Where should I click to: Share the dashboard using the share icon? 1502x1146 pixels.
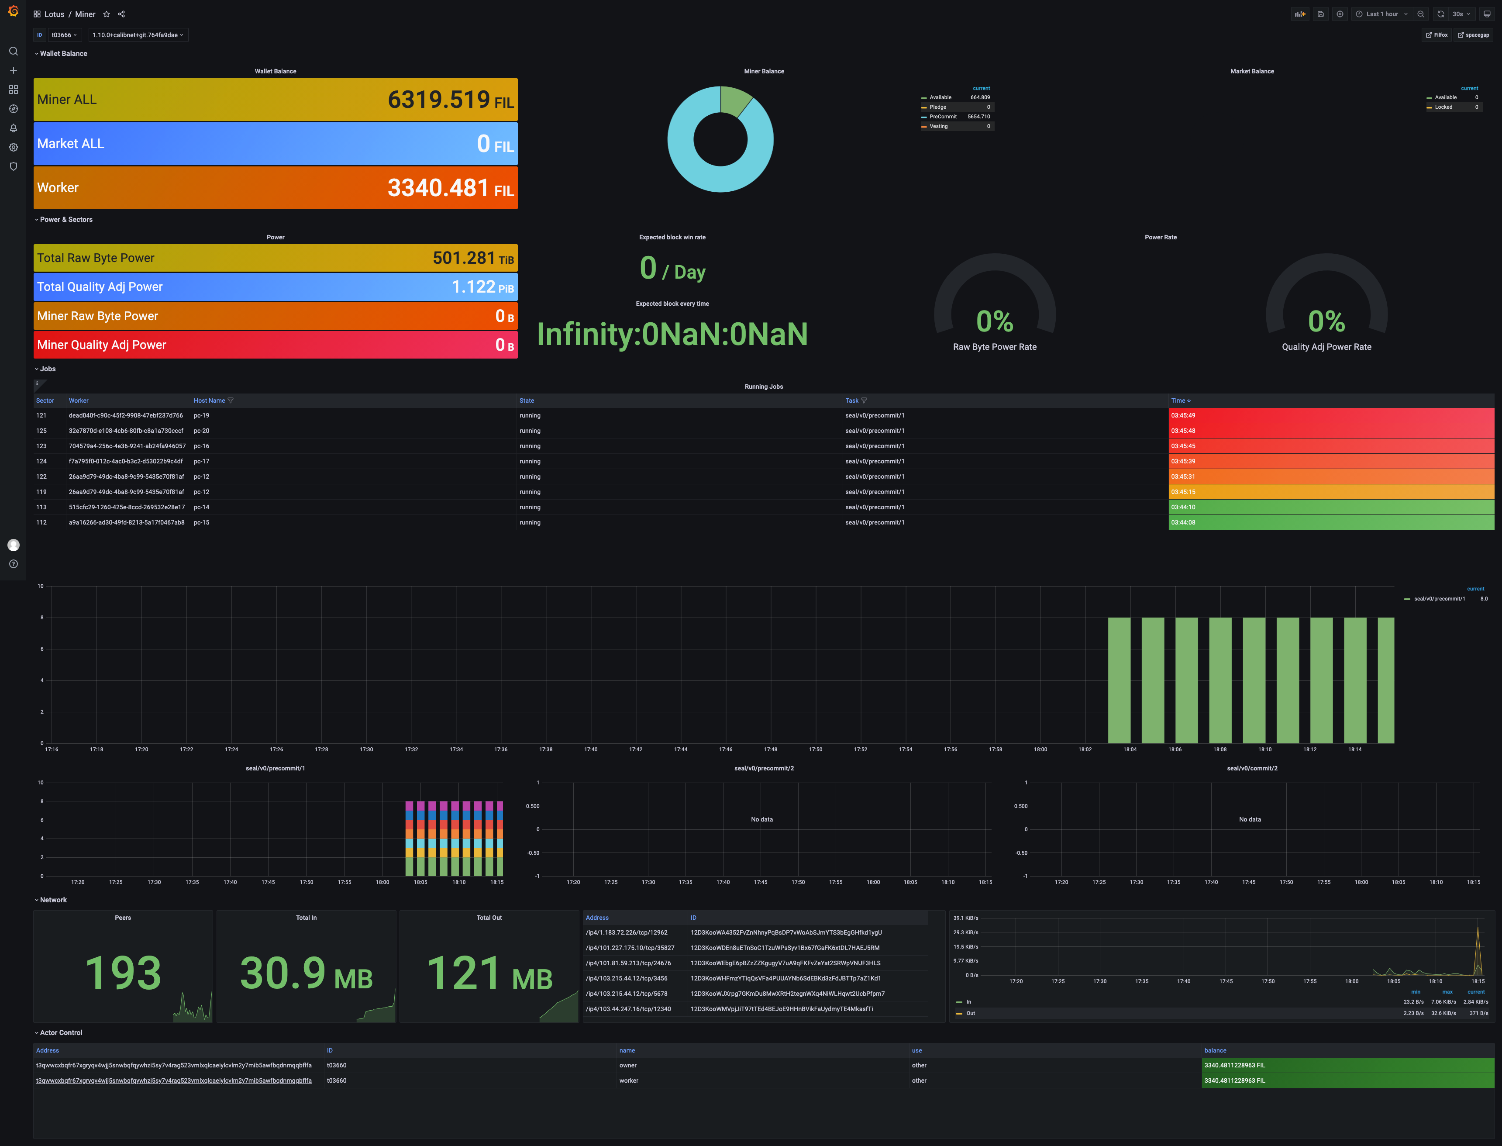coord(121,14)
